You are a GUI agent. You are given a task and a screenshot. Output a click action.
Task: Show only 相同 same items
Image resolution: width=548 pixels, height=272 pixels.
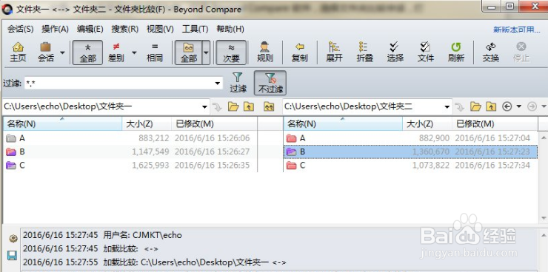coord(155,52)
